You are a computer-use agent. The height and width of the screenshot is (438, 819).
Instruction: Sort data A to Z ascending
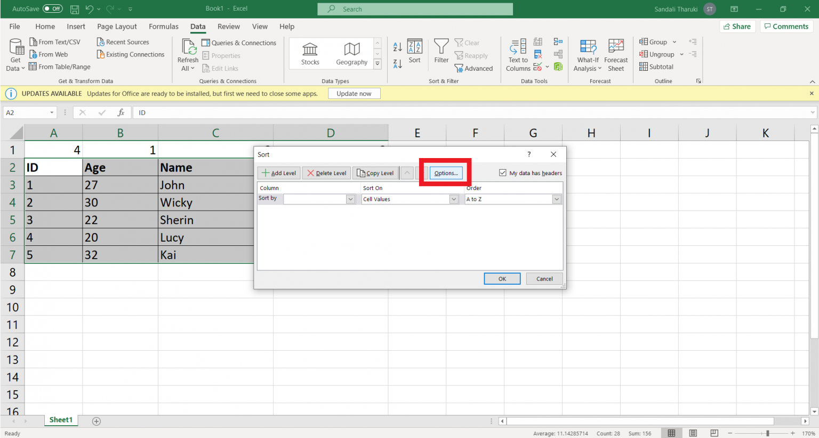pyautogui.click(x=397, y=46)
